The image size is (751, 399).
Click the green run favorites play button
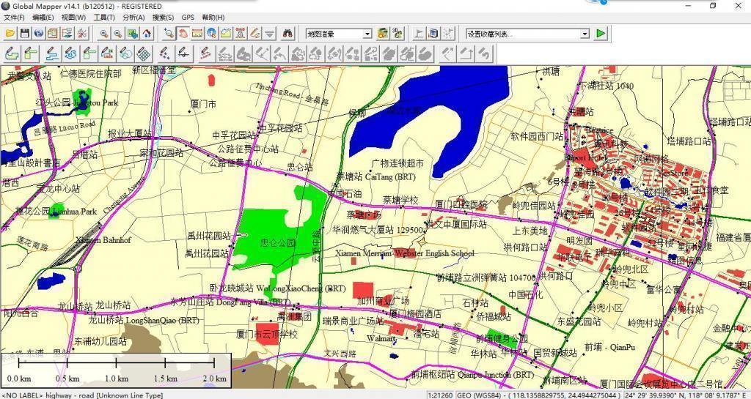(x=601, y=34)
